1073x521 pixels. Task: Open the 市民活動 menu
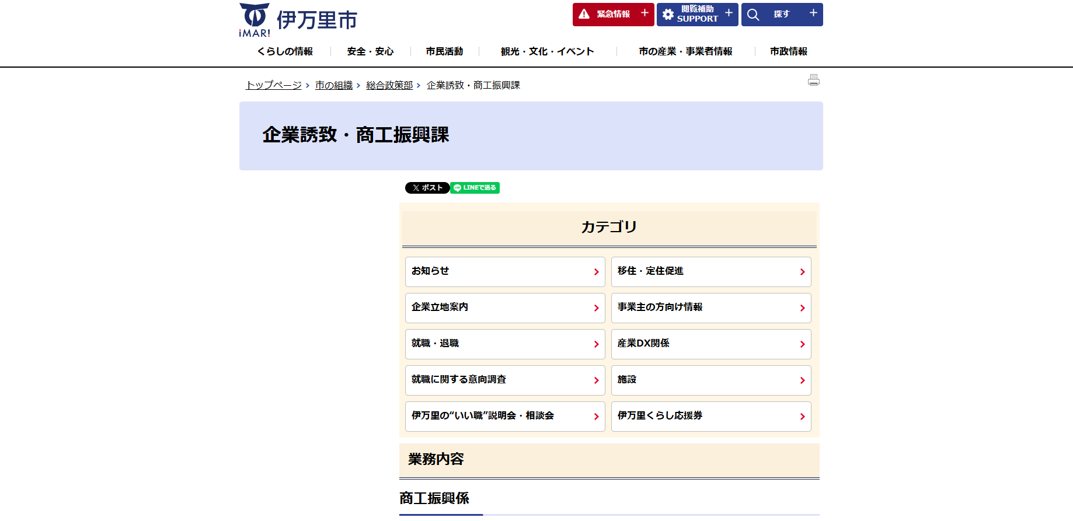(x=444, y=51)
